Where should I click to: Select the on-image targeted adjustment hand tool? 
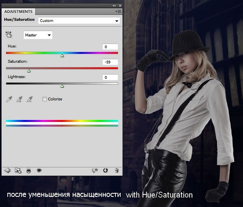pyautogui.click(x=9, y=34)
